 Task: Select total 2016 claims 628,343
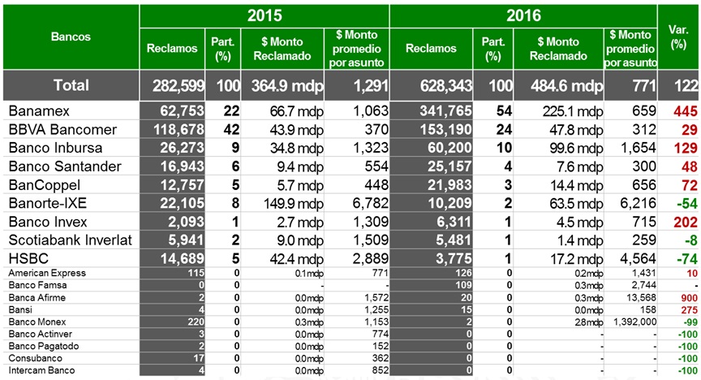445,85
